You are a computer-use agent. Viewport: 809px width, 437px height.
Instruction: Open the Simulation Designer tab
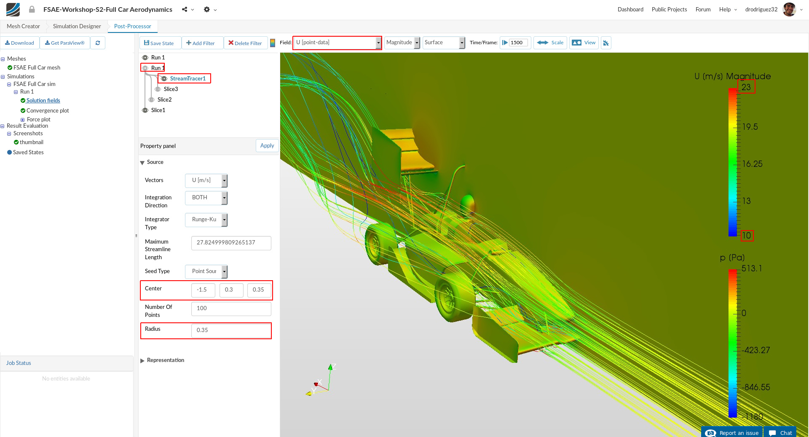(77, 26)
